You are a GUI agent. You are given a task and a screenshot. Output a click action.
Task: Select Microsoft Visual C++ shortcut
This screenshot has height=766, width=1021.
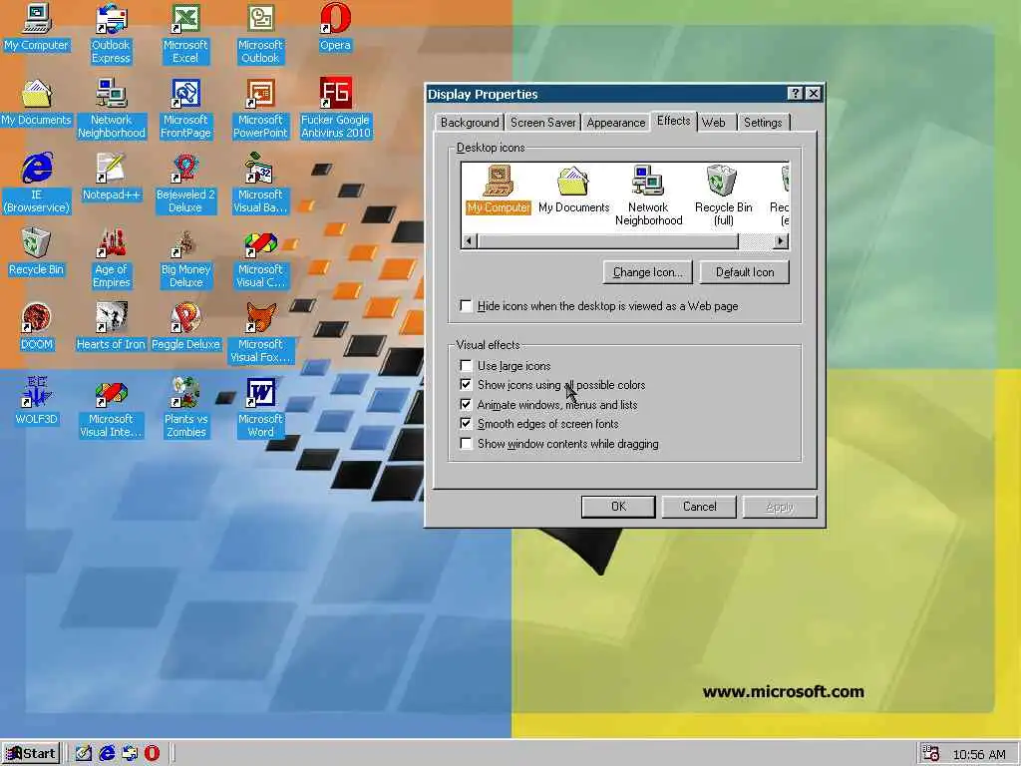(260, 258)
